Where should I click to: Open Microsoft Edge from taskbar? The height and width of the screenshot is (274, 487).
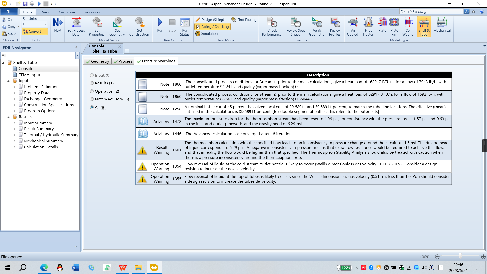(x=44, y=267)
